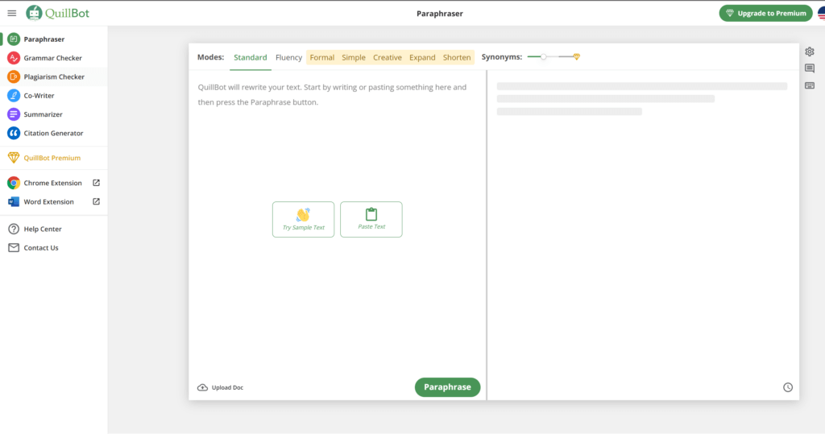Open external link icon beside Word Extension
This screenshot has height=434, width=825.
coord(97,201)
